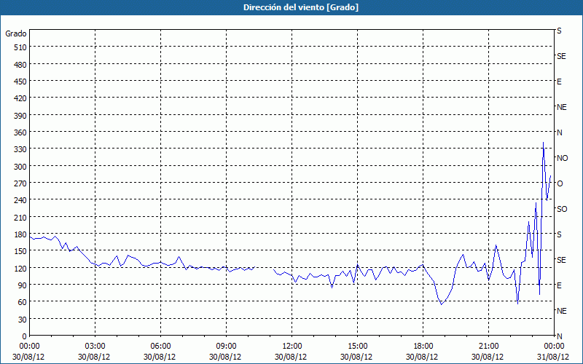This screenshot has width=583, height=364.
Task: Click the wind line's highest peak near 340 degrees
Action: 543,143
